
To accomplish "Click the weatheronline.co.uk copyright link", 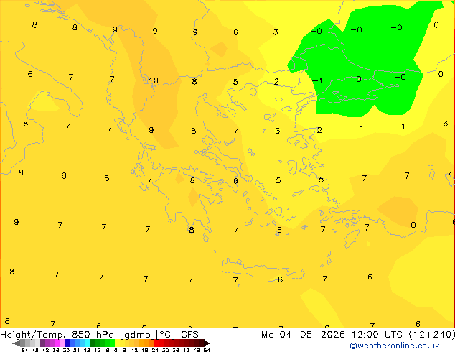I will 395,346.
